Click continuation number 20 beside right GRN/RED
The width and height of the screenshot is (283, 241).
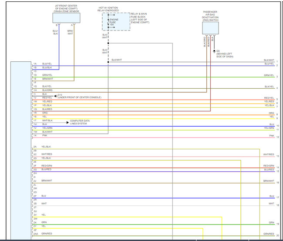point(278,235)
